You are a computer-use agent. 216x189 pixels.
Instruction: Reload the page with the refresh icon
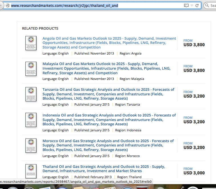click(x=197, y=5)
